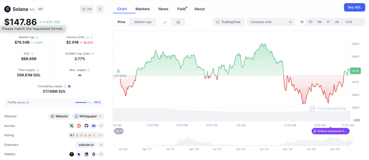
Task: Expand the Rating details chevron
Action: coord(100,135)
